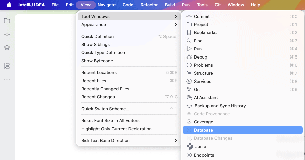This screenshot has width=305, height=160.
Task: Click the Commit icon in left sidebar
Action: [7, 35]
